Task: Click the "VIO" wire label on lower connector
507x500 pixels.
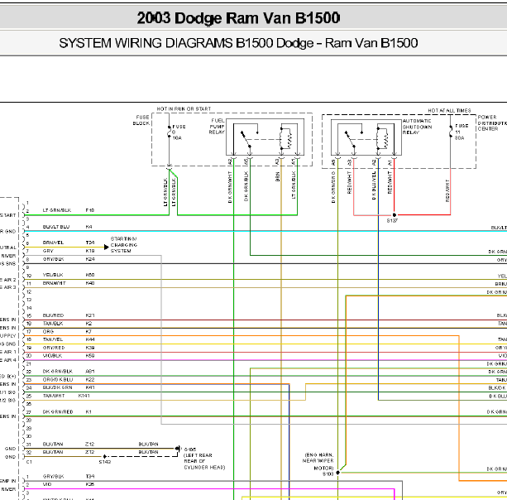Action: [47, 484]
